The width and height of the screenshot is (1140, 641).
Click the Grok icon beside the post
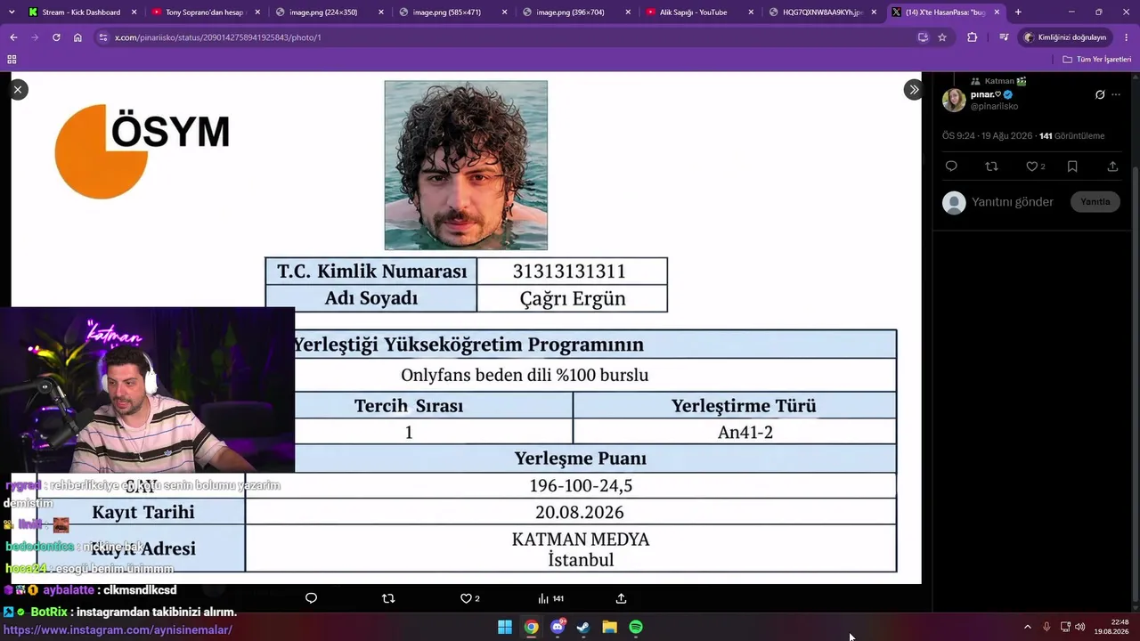1100,94
